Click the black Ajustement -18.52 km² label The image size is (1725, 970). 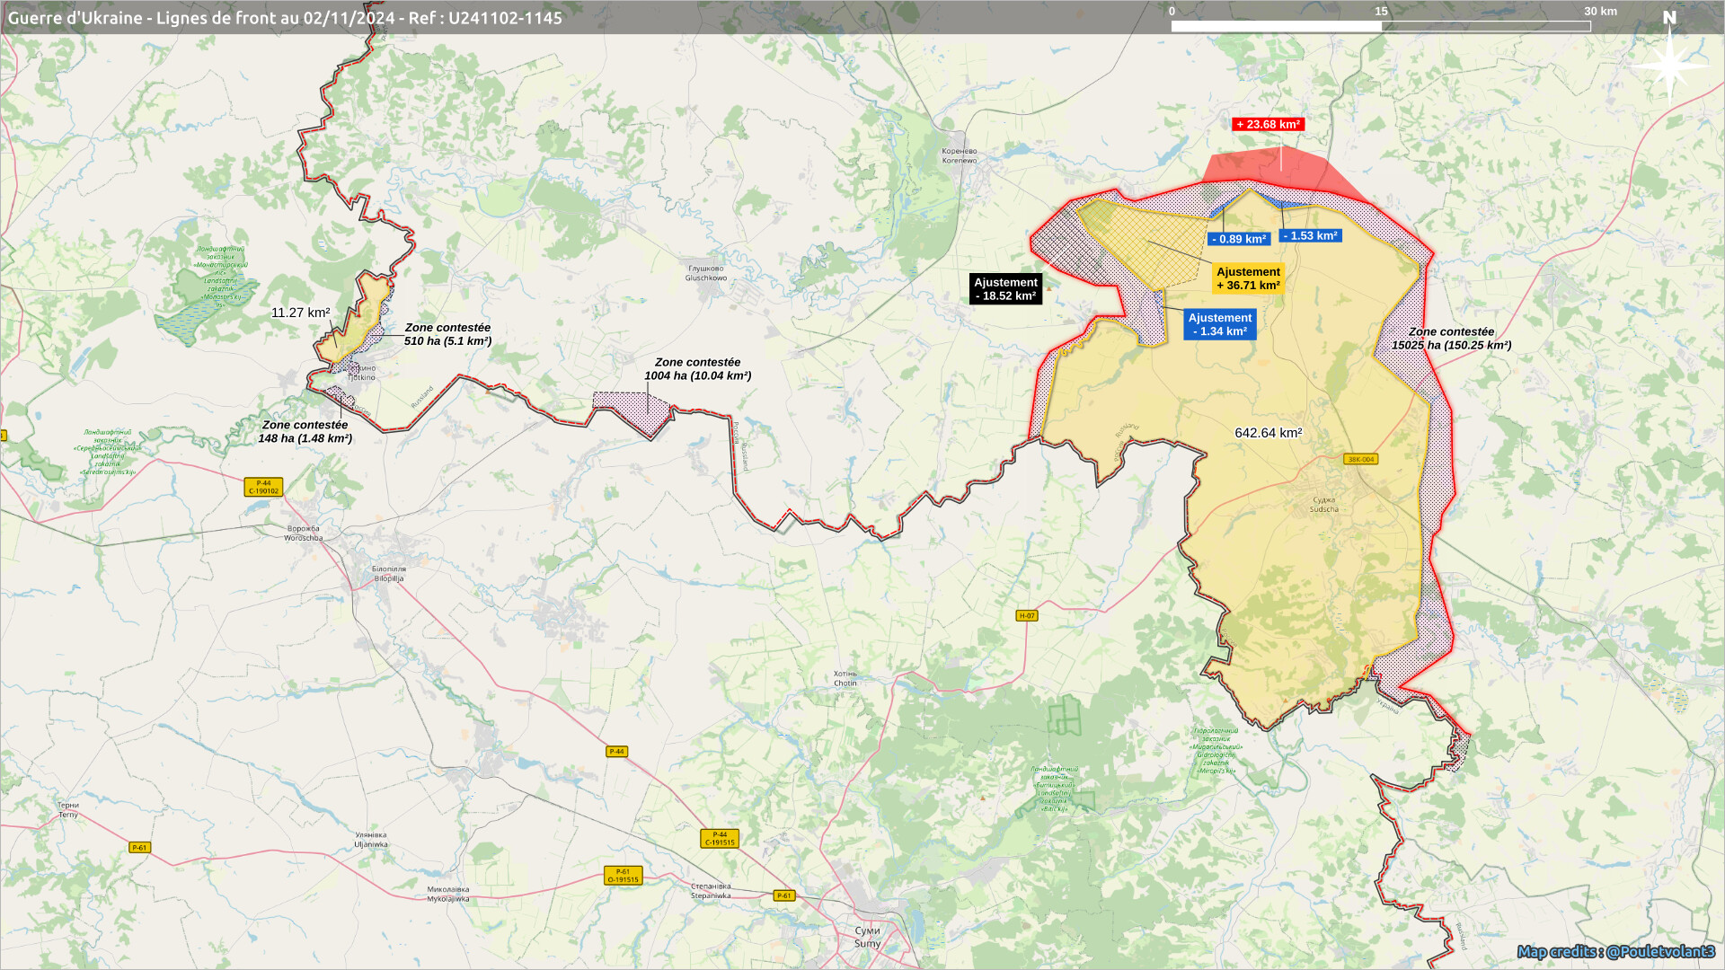[1005, 289]
